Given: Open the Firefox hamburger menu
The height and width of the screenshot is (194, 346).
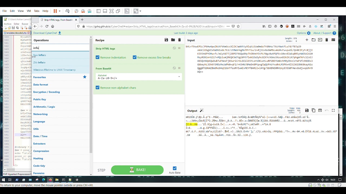Looking at the screenshot, I should [x=335, y=26].
